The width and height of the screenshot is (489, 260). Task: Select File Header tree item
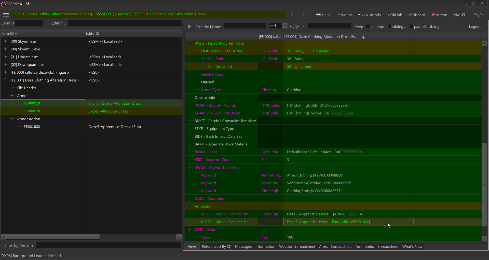coord(27,88)
